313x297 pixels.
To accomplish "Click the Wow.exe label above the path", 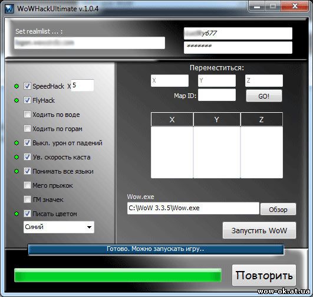I will click(140, 197).
